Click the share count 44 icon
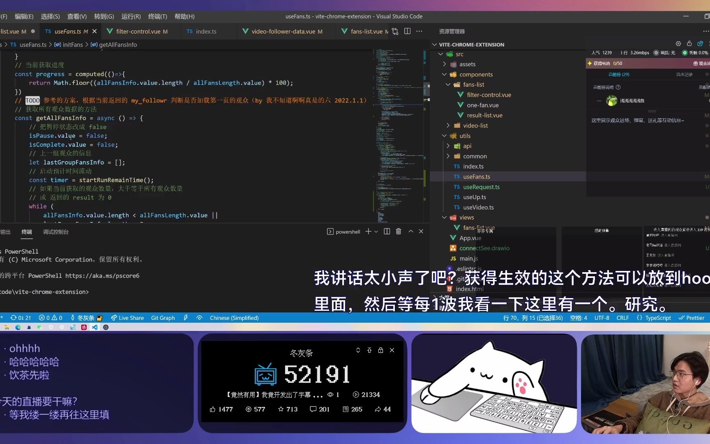This screenshot has height=444, width=710. pos(378,409)
